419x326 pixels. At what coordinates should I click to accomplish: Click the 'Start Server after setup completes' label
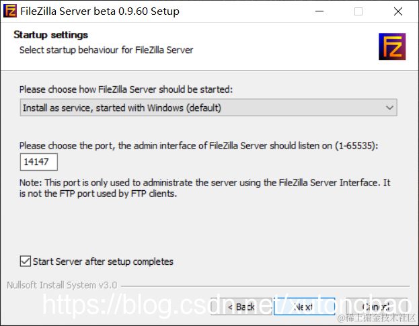pyautogui.click(x=103, y=261)
